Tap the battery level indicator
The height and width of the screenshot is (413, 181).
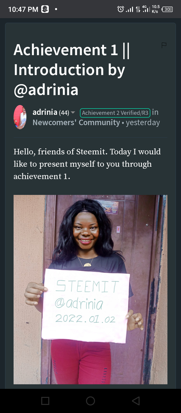(167, 9)
